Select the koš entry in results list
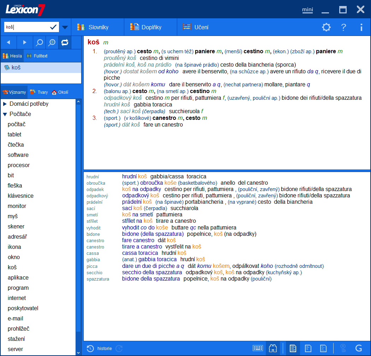This screenshot has width=371, height=356. coord(41,68)
